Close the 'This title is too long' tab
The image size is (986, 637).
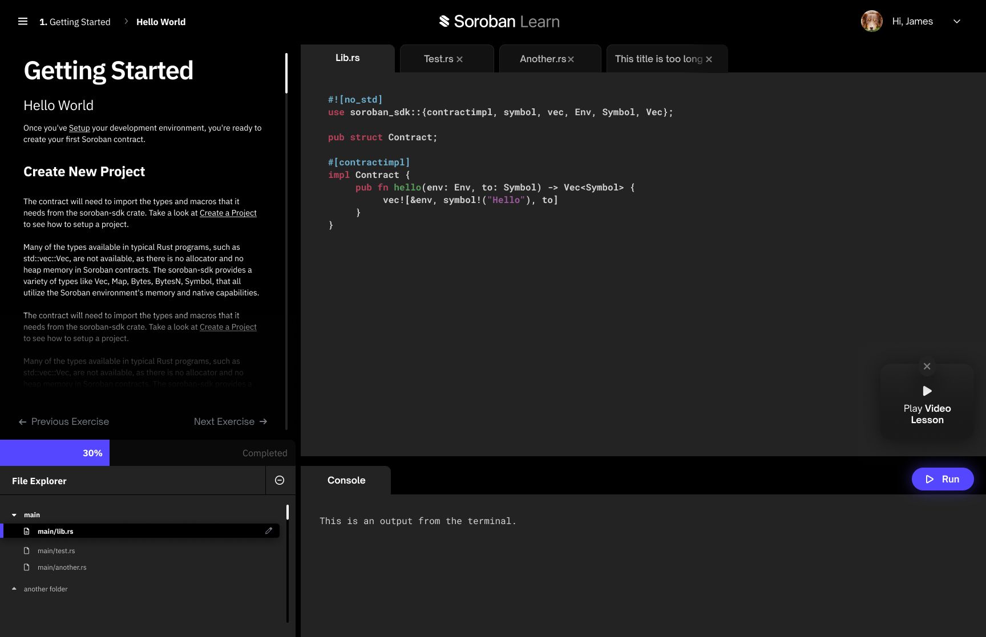[709, 59]
